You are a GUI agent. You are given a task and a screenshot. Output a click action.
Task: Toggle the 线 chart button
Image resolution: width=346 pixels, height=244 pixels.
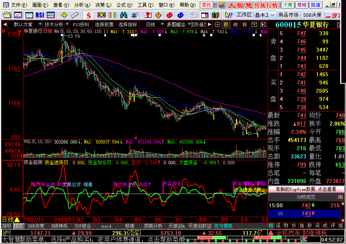coord(236,25)
